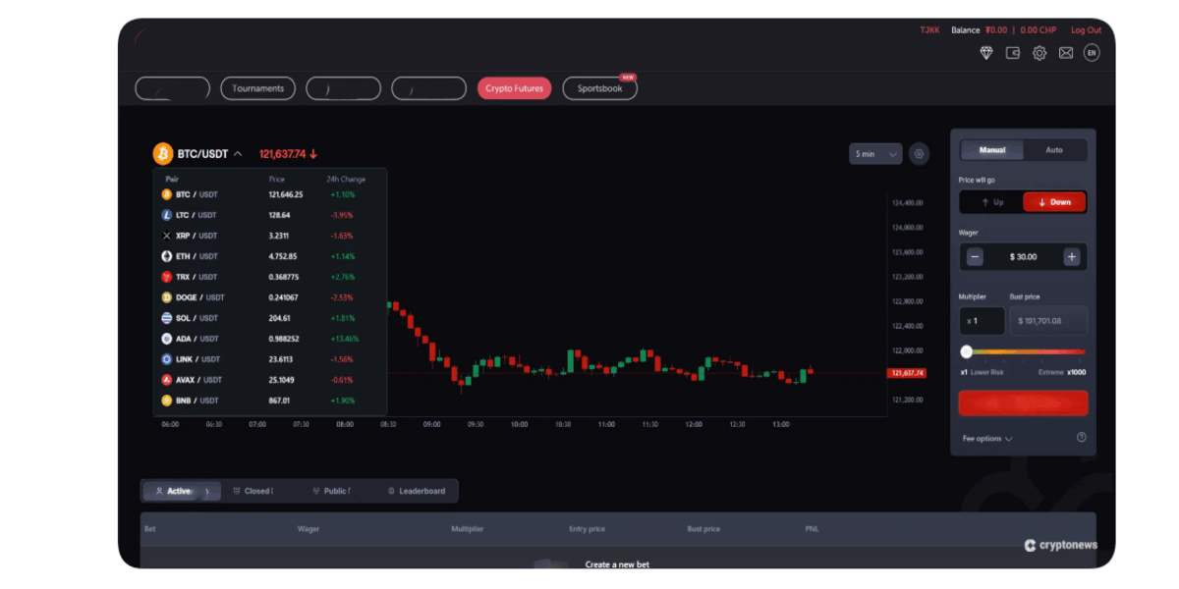This screenshot has width=1179, height=589.
Task: Collapse the BTC/USDT pair selector
Action: click(237, 153)
